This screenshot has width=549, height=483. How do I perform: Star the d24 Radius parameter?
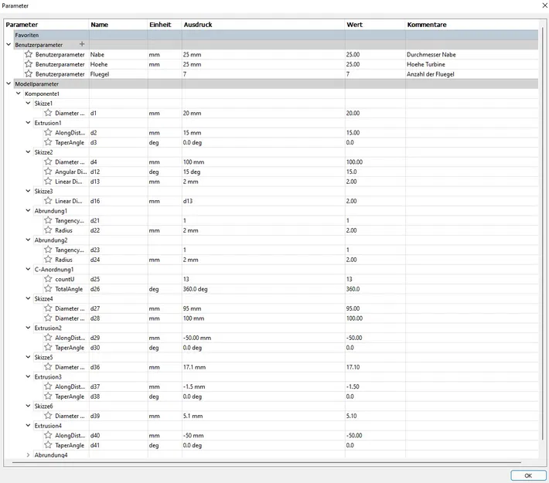coord(48,260)
